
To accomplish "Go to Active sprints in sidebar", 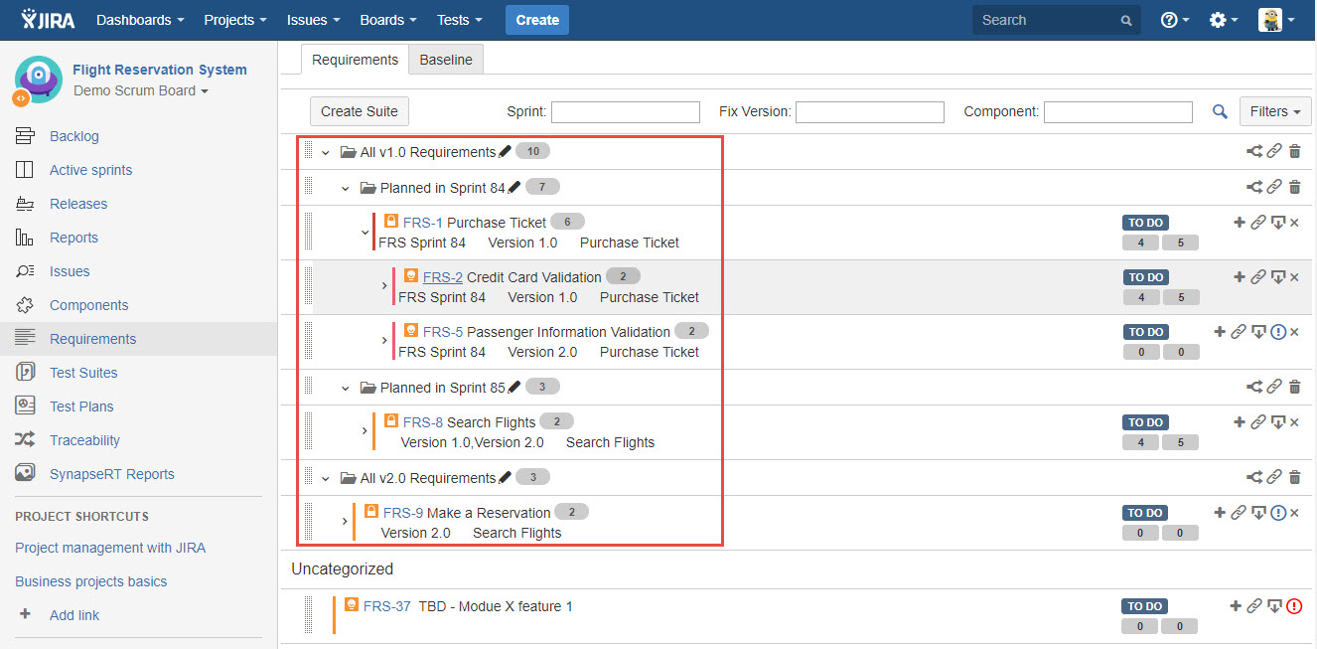I will (90, 170).
